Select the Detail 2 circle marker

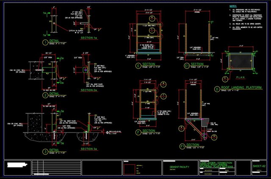[x=45, y=95]
